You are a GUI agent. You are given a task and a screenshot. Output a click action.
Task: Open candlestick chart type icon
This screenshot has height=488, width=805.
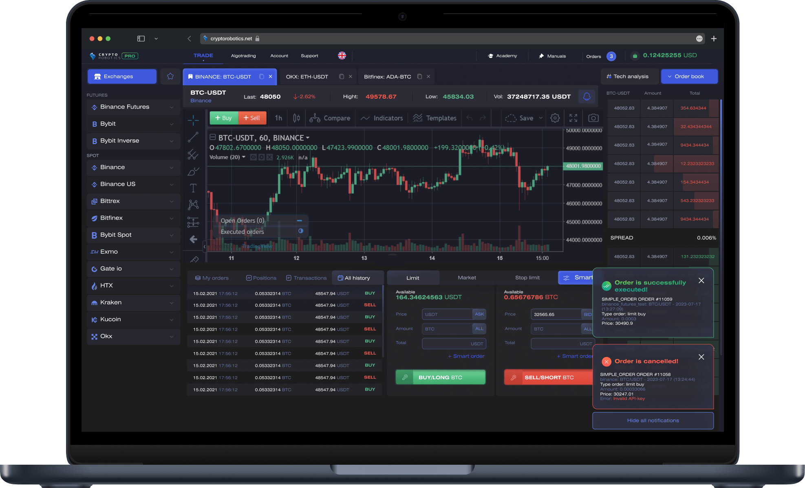(x=296, y=118)
